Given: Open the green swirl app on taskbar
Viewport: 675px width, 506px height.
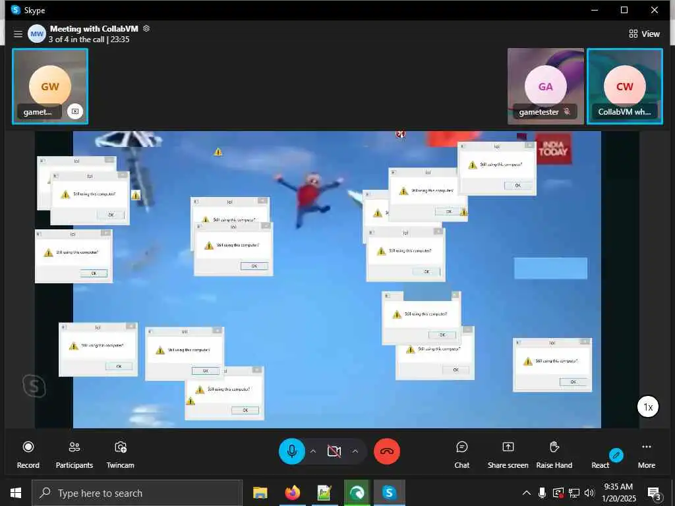Looking at the screenshot, I should click(357, 493).
